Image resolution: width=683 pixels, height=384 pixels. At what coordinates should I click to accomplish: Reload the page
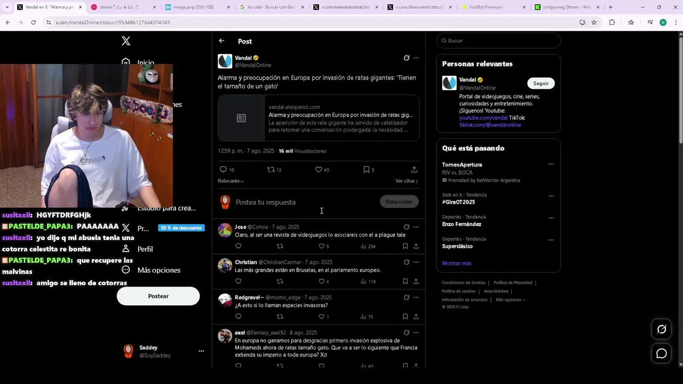pyautogui.click(x=33, y=22)
